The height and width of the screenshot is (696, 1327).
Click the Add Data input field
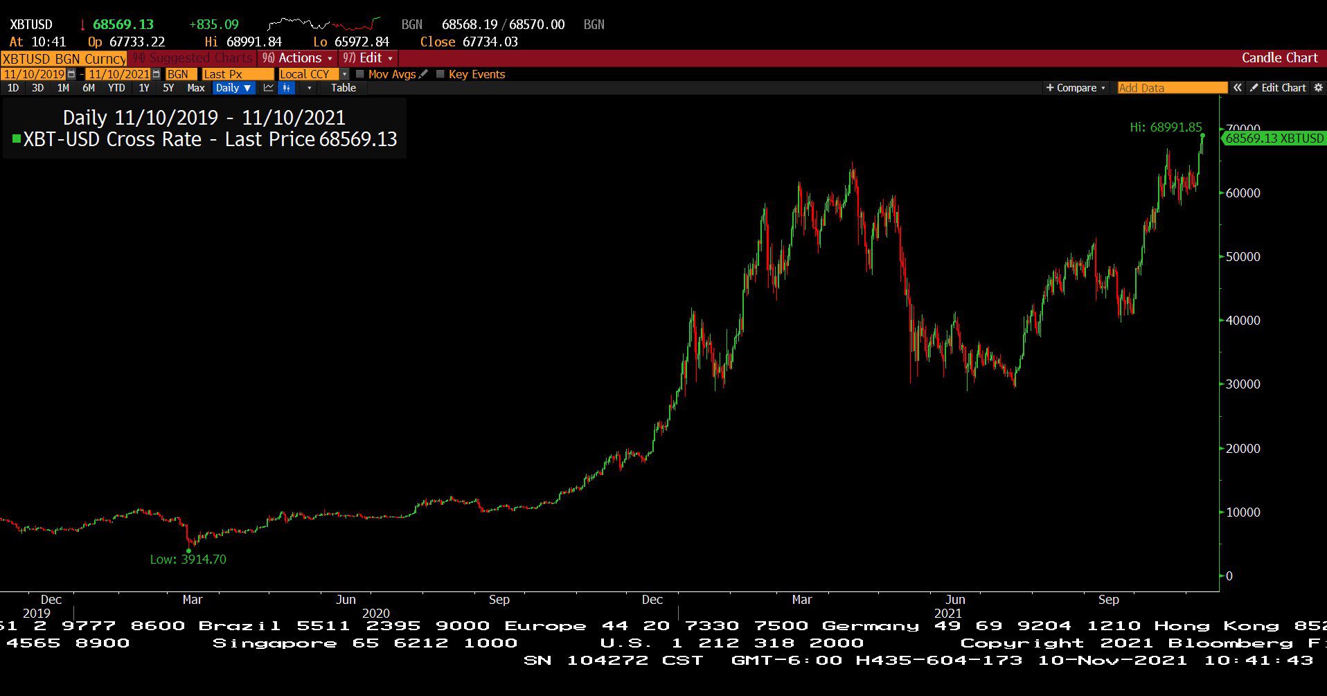pos(1173,88)
